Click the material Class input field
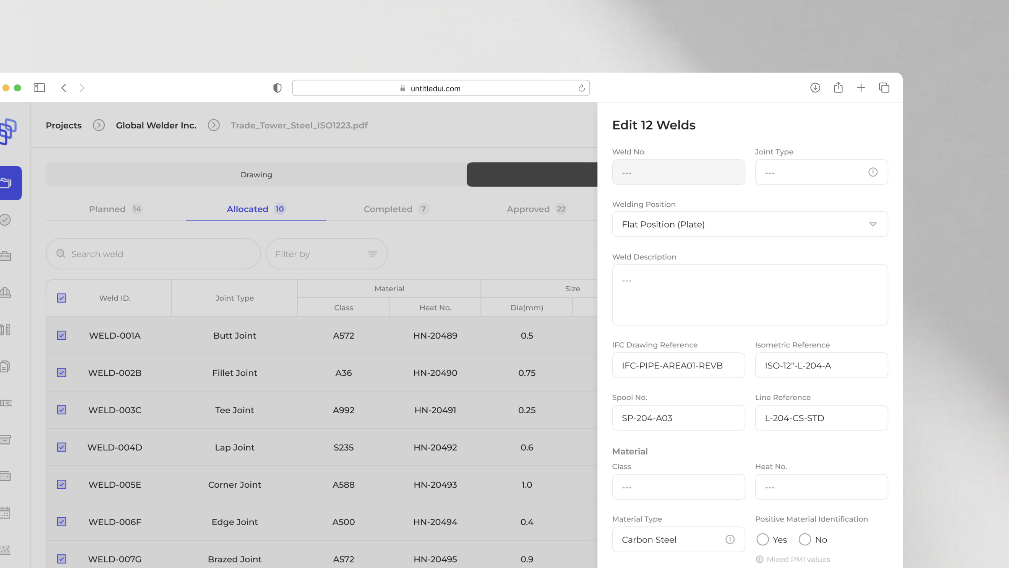This screenshot has width=1009, height=568. point(678,487)
